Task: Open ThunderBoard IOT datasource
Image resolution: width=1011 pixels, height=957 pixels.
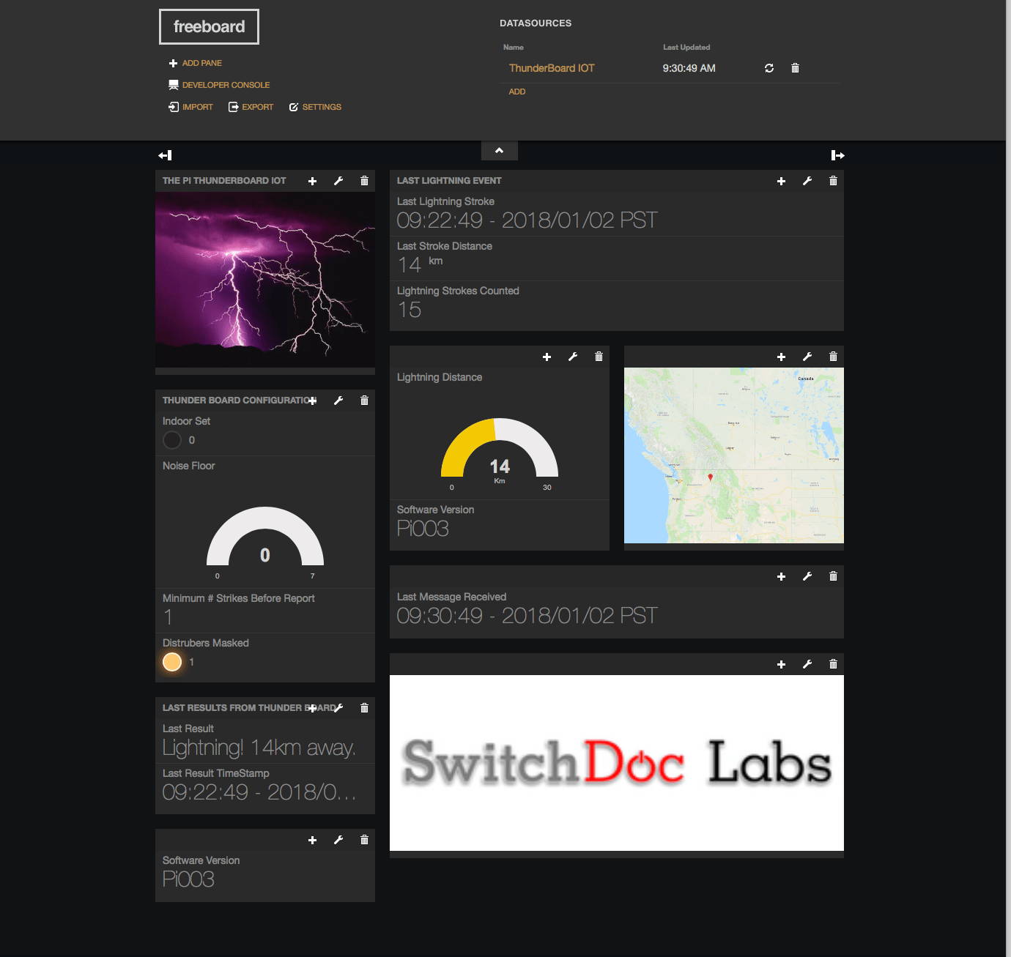Action: (x=552, y=68)
